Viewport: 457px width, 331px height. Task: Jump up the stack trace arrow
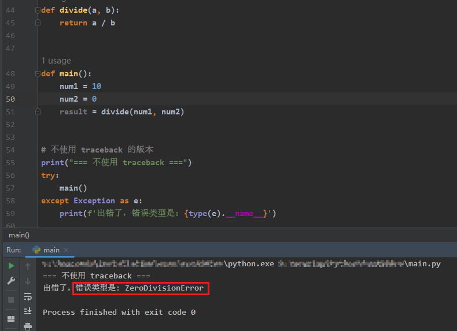[28, 266]
